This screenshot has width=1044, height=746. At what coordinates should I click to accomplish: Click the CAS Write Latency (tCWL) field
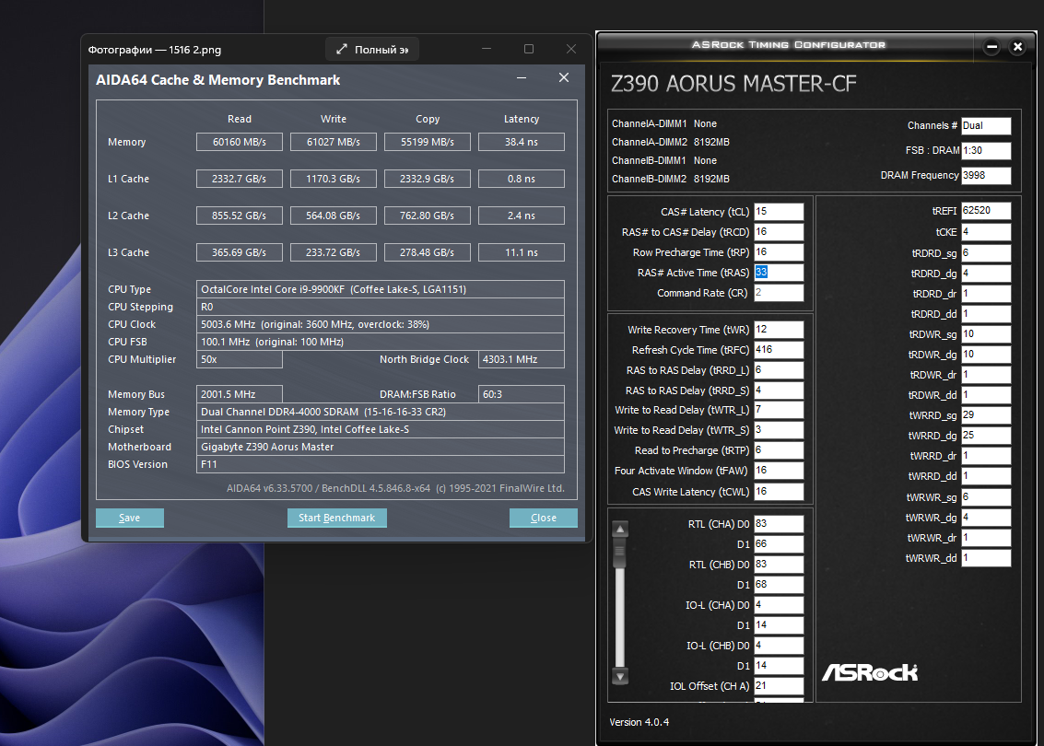779,491
